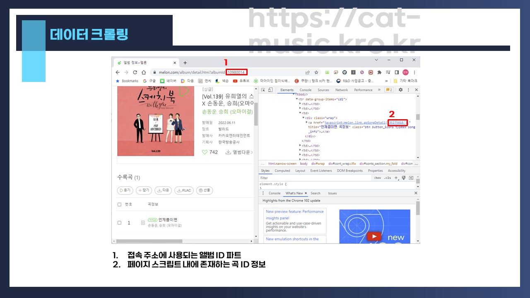Open the Properties pane tab

click(x=376, y=171)
